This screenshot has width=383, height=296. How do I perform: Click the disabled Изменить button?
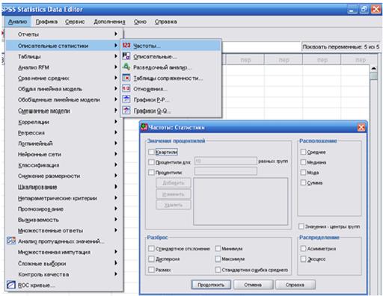pyautogui.click(x=174, y=194)
